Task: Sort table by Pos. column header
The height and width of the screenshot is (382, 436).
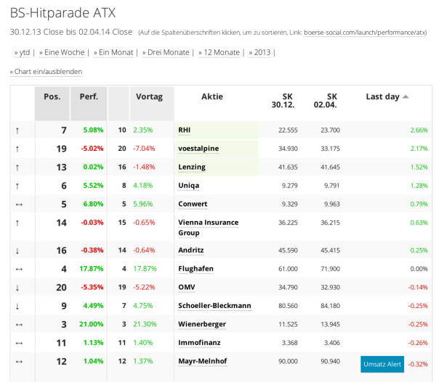Action: pyautogui.click(x=52, y=96)
